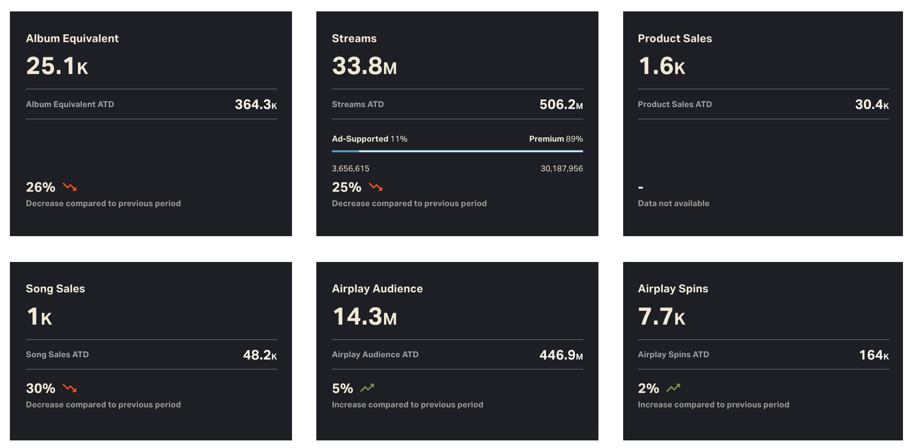
Task: Click the Airplay Spins 7.7K value
Action: (661, 317)
